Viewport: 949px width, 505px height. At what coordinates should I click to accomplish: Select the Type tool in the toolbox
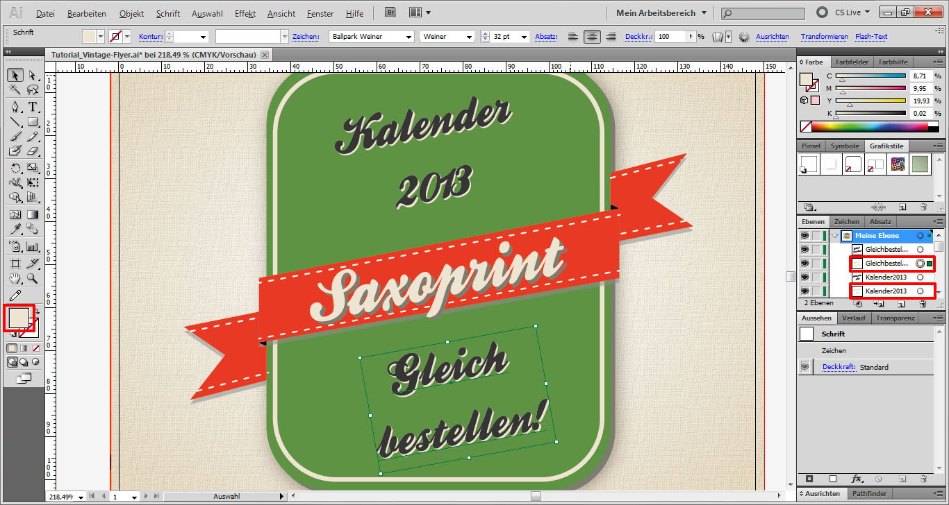click(x=32, y=107)
